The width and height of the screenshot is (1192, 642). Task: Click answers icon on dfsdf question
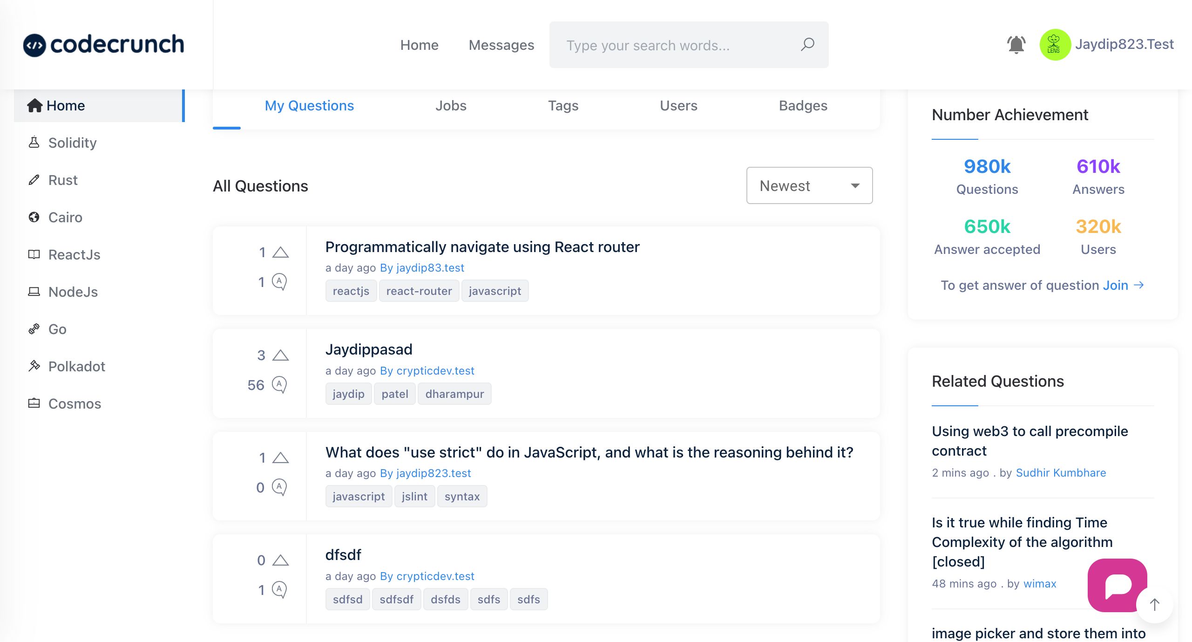279,590
